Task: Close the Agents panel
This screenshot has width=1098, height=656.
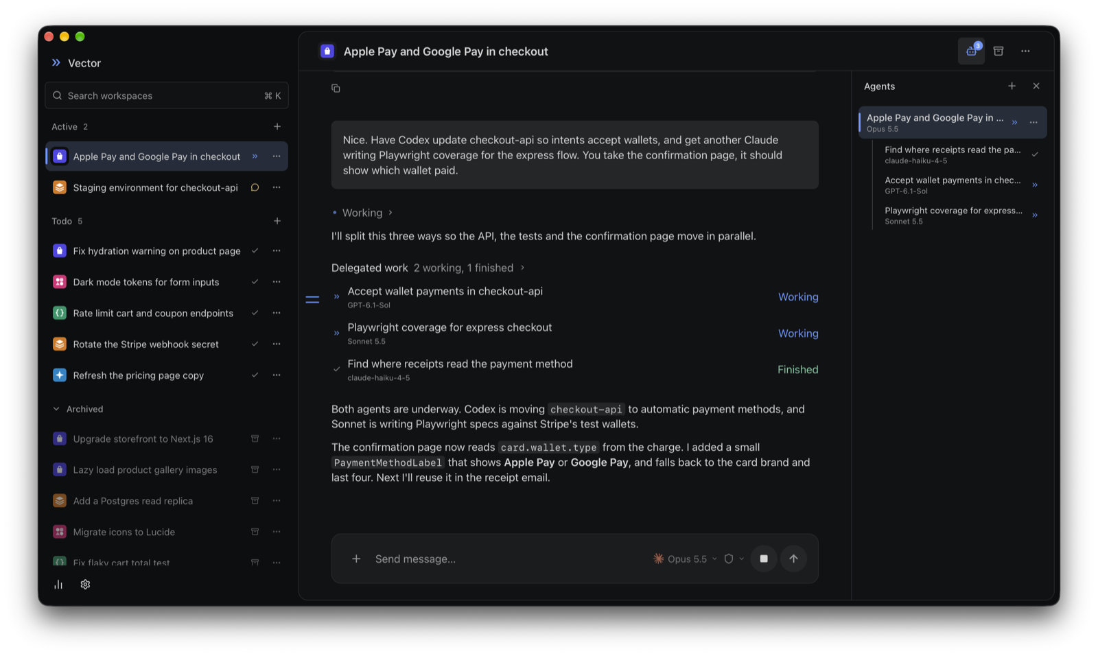Action: tap(1036, 86)
